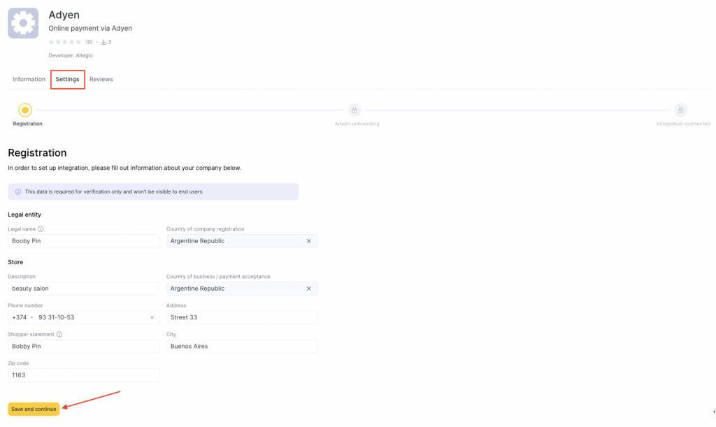Select the Settings tab

(x=67, y=80)
